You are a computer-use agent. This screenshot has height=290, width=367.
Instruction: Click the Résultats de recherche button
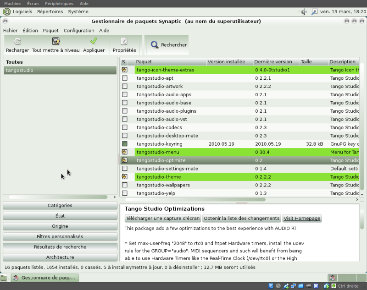(60, 247)
